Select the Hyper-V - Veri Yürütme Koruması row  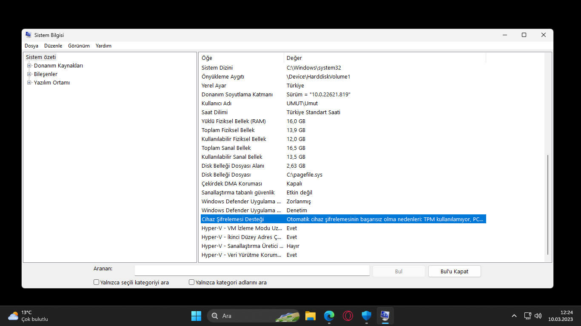pos(343,255)
